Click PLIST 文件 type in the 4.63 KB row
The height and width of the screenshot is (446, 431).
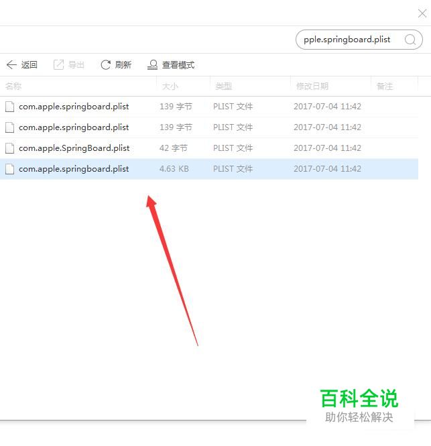point(233,169)
